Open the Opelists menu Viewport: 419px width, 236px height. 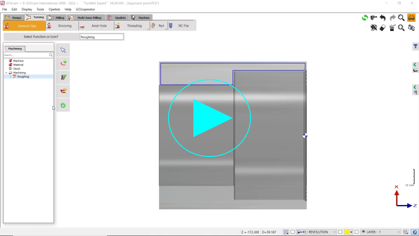[54, 9]
